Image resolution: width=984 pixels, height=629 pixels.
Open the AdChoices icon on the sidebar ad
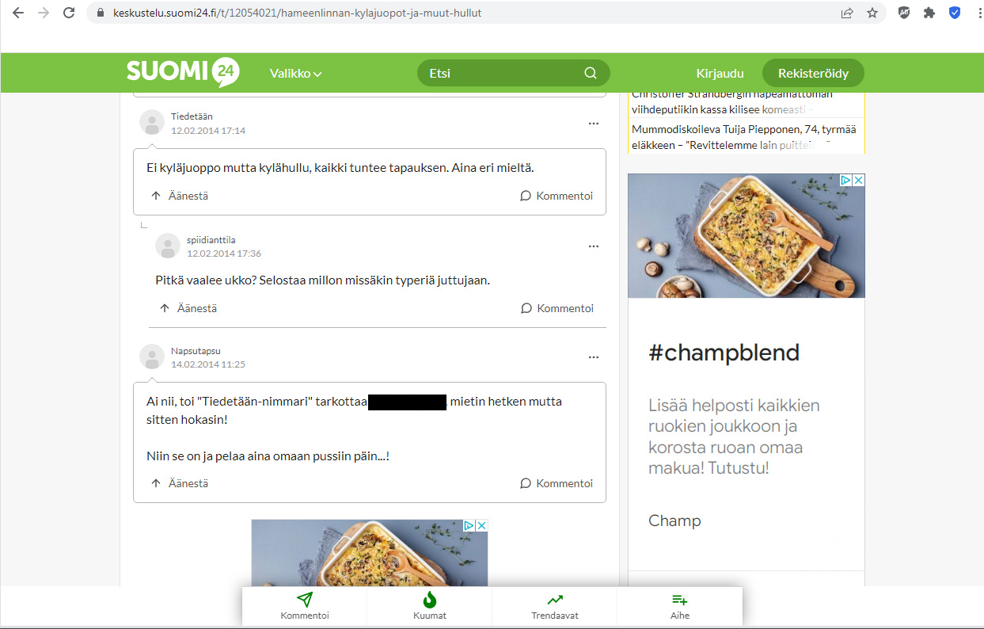pyautogui.click(x=846, y=180)
